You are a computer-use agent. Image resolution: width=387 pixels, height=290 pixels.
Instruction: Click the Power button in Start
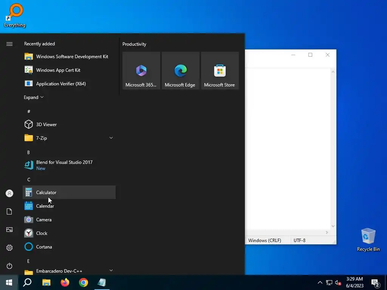9,266
